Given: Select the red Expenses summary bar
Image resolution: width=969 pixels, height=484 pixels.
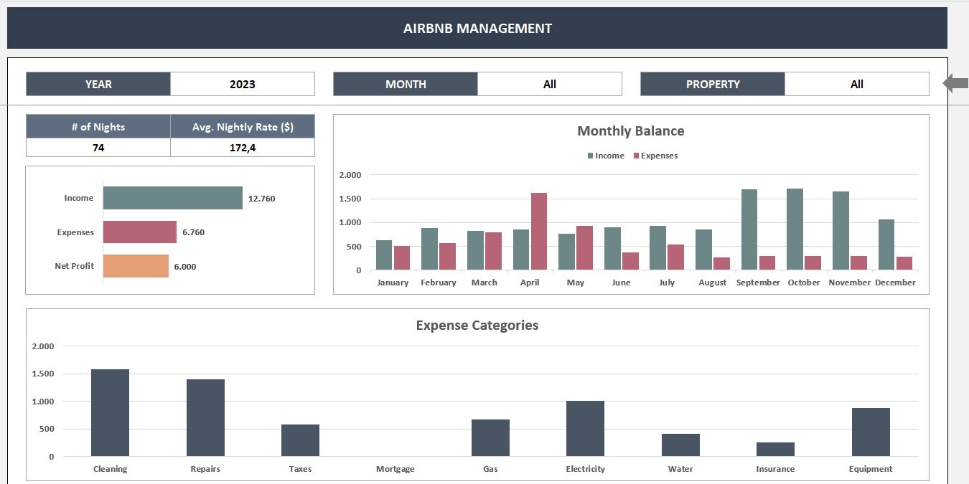Looking at the screenshot, I should pyautogui.click(x=140, y=232).
